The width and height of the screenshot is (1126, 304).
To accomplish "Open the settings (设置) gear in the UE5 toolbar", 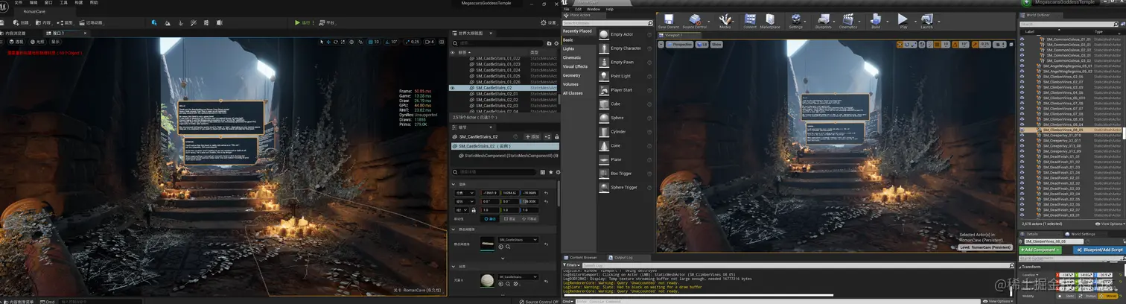I will coord(548,23).
